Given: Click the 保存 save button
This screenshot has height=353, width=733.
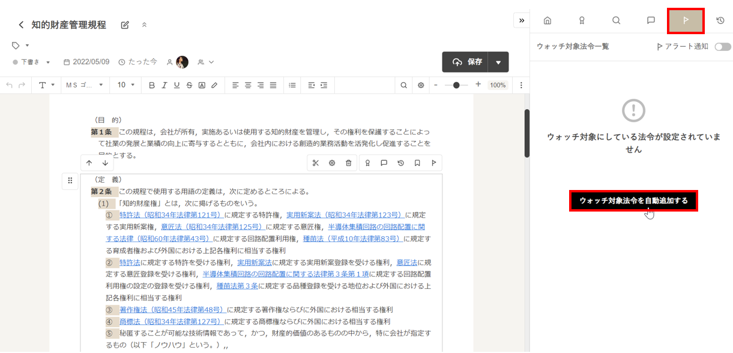Looking at the screenshot, I should click(x=467, y=62).
